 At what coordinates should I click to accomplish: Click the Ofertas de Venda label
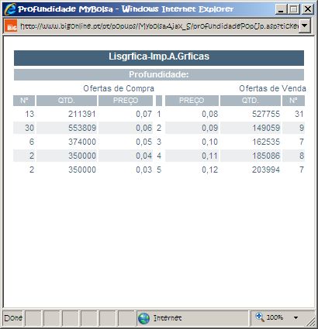point(272,88)
